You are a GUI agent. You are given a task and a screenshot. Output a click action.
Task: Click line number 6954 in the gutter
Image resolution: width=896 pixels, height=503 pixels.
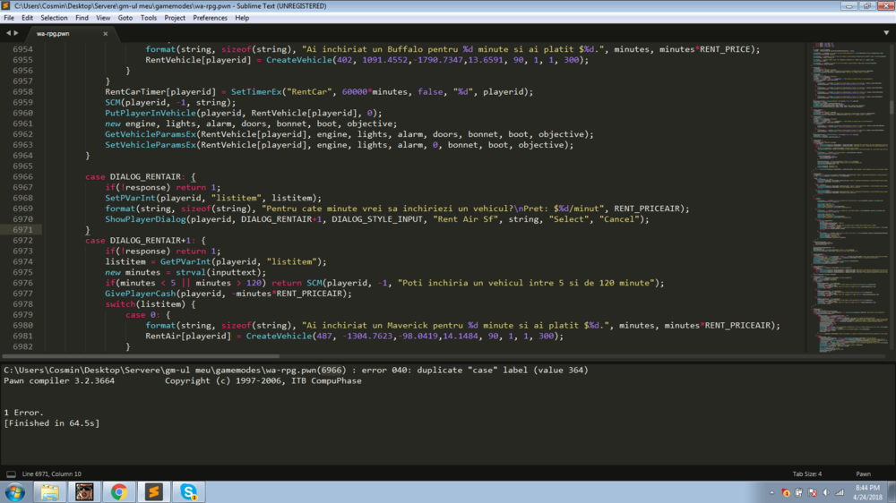(23, 49)
